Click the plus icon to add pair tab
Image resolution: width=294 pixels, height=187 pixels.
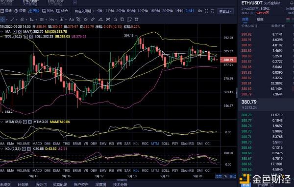75,2
